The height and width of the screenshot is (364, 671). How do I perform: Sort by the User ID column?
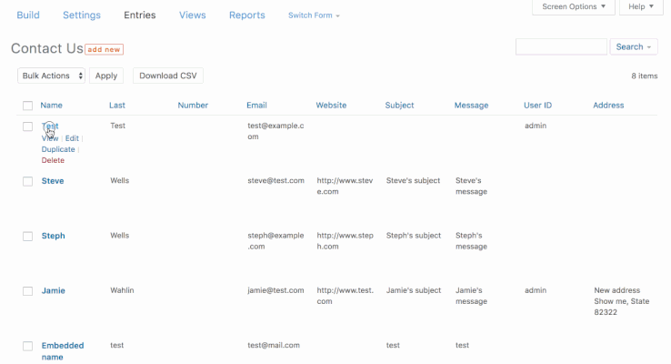[538, 106]
